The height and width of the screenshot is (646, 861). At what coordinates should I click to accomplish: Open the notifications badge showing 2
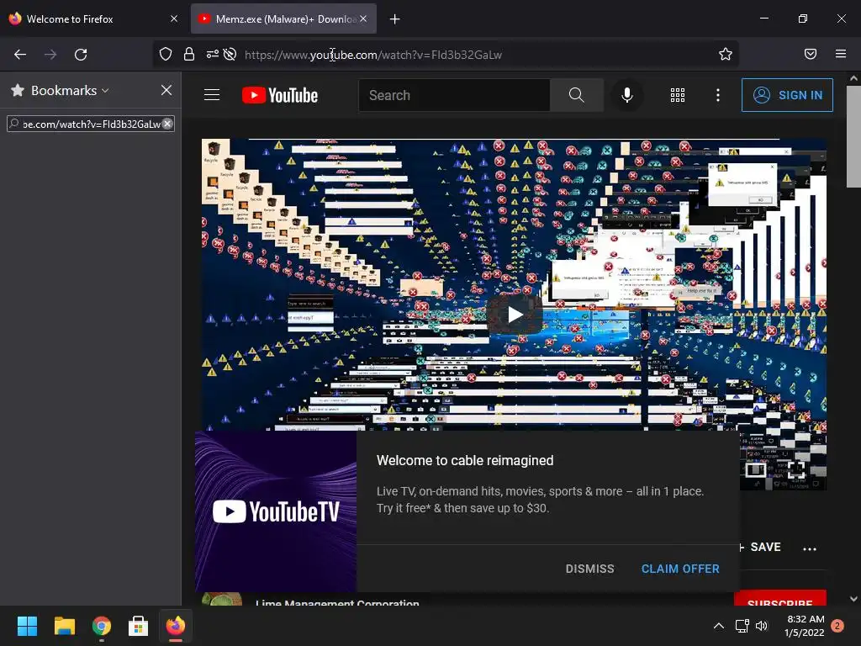coord(837,626)
